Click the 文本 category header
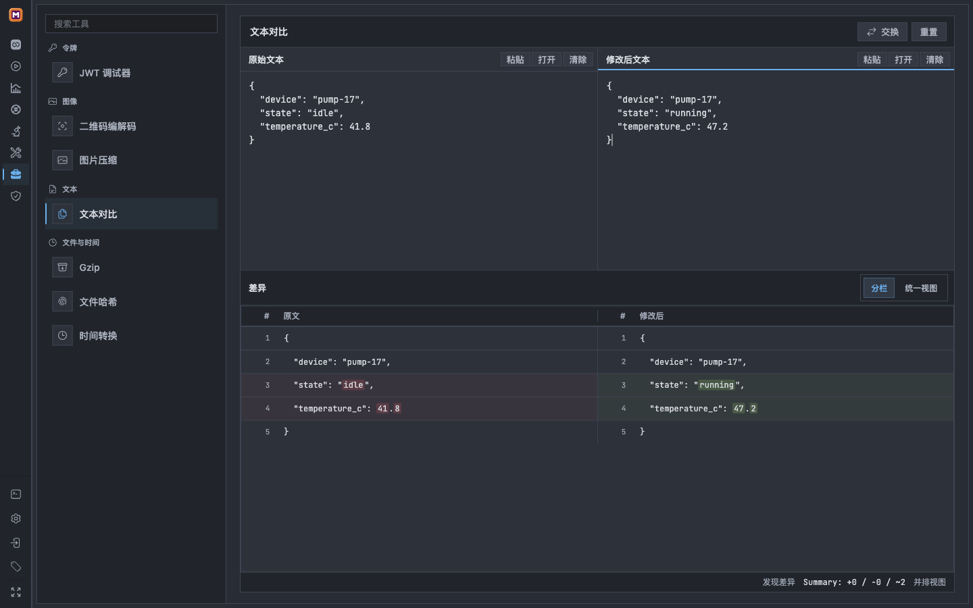 63,189
